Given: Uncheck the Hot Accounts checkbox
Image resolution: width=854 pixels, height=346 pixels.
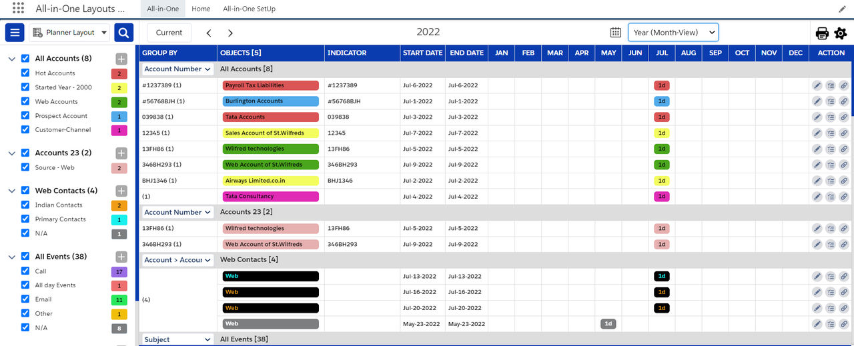Looking at the screenshot, I should 25,73.
